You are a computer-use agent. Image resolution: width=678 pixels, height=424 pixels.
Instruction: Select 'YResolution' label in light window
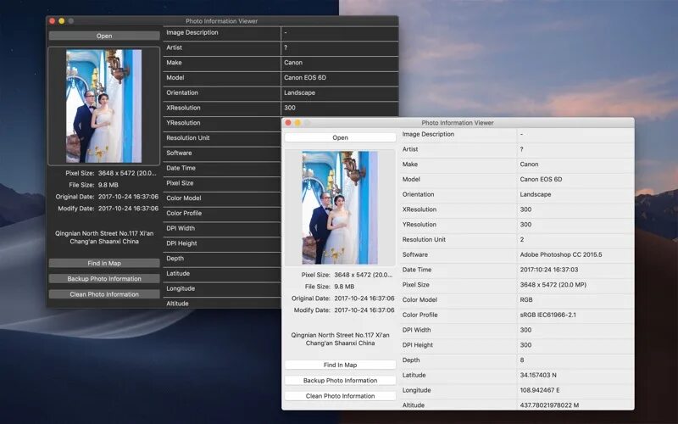tap(419, 224)
